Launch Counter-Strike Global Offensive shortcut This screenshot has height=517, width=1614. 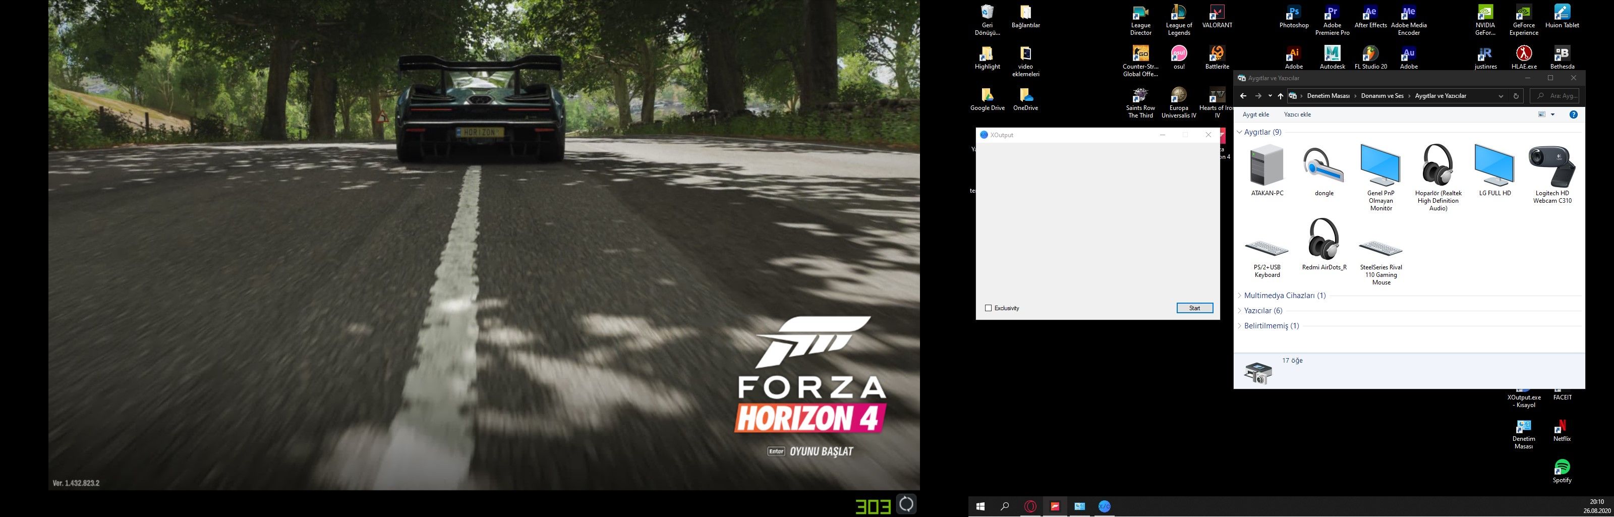1140,62
